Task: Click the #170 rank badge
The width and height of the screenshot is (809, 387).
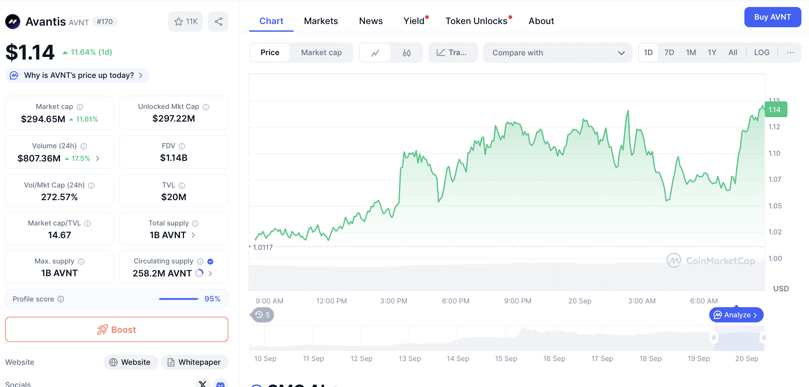Action: click(105, 22)
